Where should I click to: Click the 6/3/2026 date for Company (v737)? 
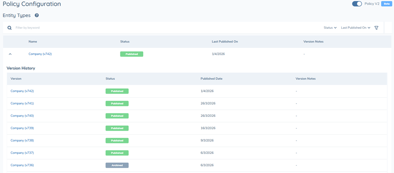point(207,153)
